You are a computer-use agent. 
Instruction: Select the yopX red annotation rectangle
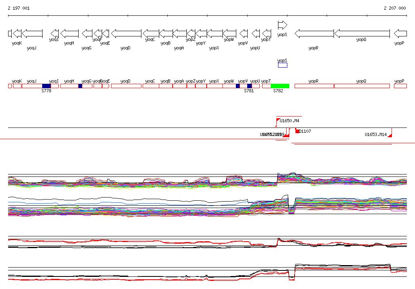pos(215,86)
